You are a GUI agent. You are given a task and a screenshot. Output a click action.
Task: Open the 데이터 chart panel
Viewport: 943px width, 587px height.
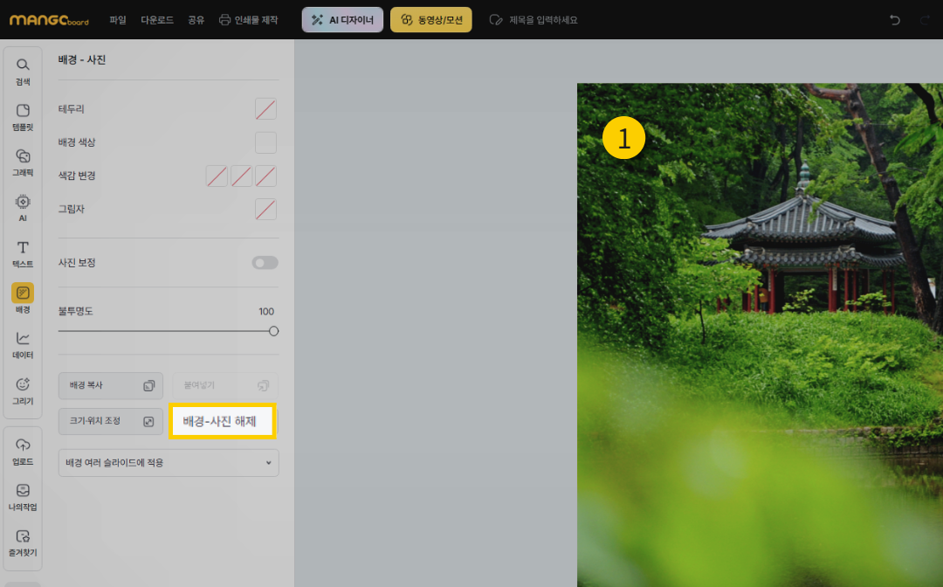coord(23,343)
